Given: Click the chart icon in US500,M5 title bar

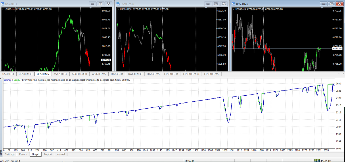Looking at the screenshot, I should coord(233,4).
